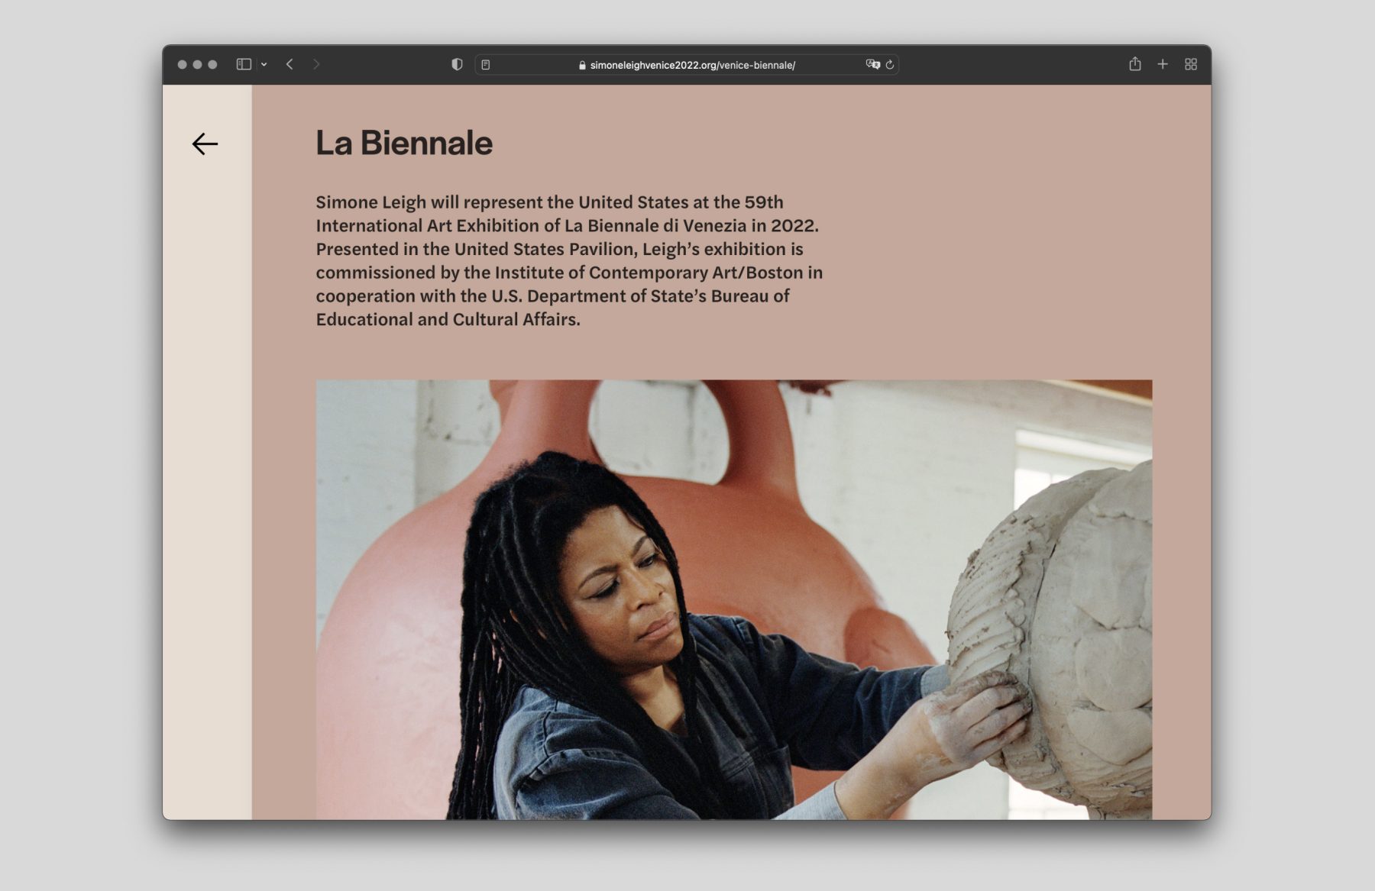Click the padlock icon beside the URL

click(582, 66)
